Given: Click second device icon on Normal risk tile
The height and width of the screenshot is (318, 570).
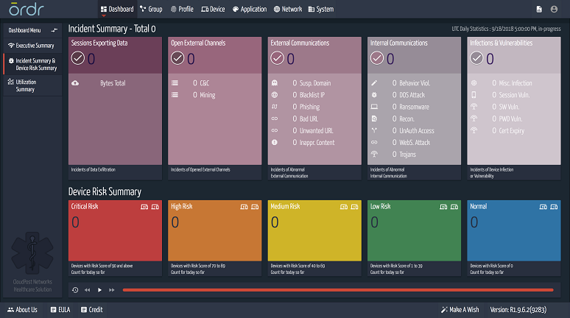Looking at the screenshot, I should click(x=555, y=207).
